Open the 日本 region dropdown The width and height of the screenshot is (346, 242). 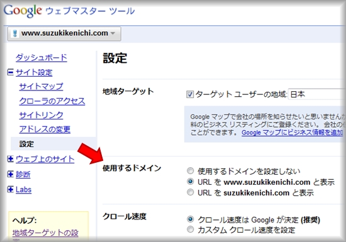point(317,94)
